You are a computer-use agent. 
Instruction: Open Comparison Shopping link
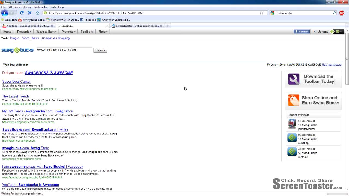click(56, 38)
